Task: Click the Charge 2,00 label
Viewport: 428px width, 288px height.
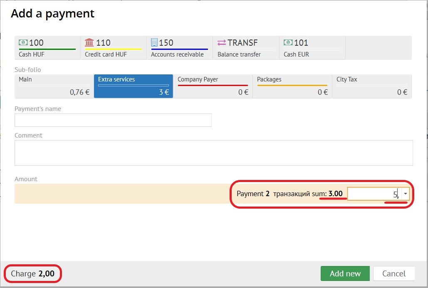Action: pos(33,274)
